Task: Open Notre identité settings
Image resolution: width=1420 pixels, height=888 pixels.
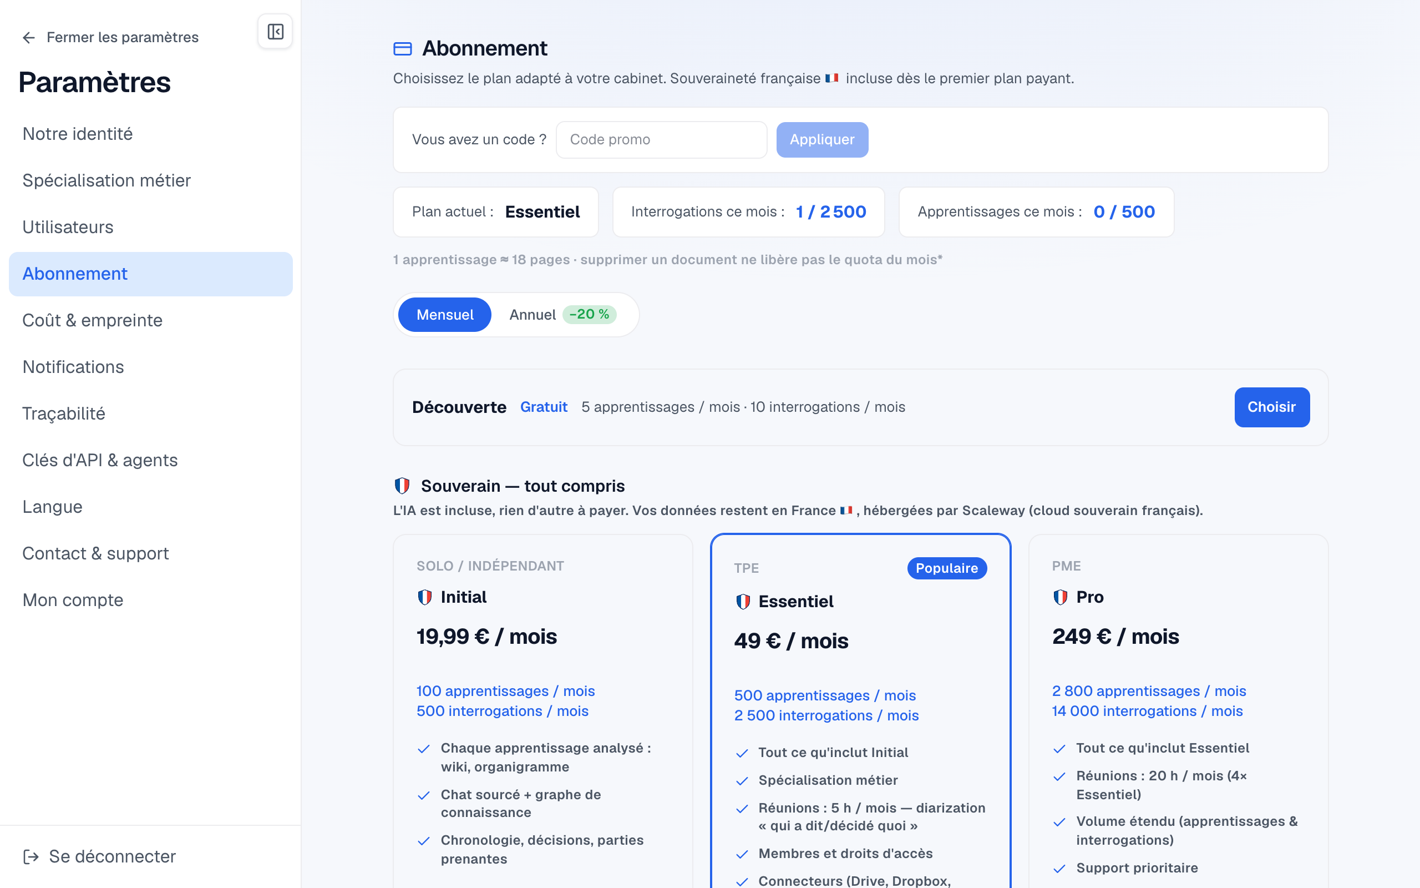Action: pos(151,134)
